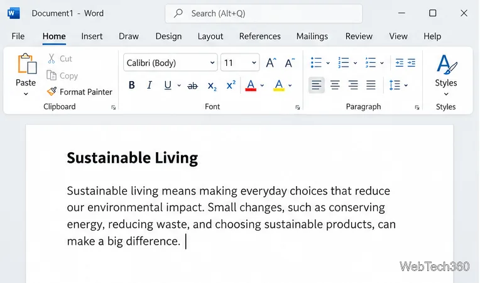Switch to the Design tab

[x=168, y=36]
